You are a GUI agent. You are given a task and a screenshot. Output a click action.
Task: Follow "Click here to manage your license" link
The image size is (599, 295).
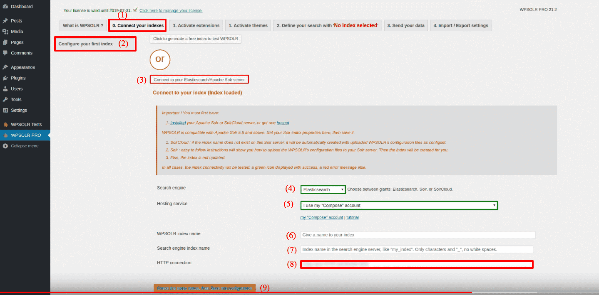click(x=171, y=10)
